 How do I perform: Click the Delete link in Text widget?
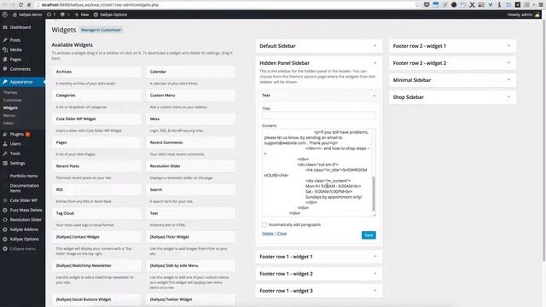pos(267,234)
